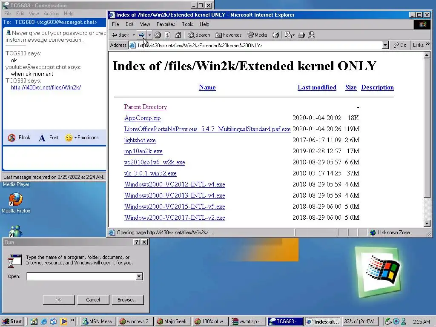
Task: Click Cancel in the Run dialog
Action: coord(93,300)
